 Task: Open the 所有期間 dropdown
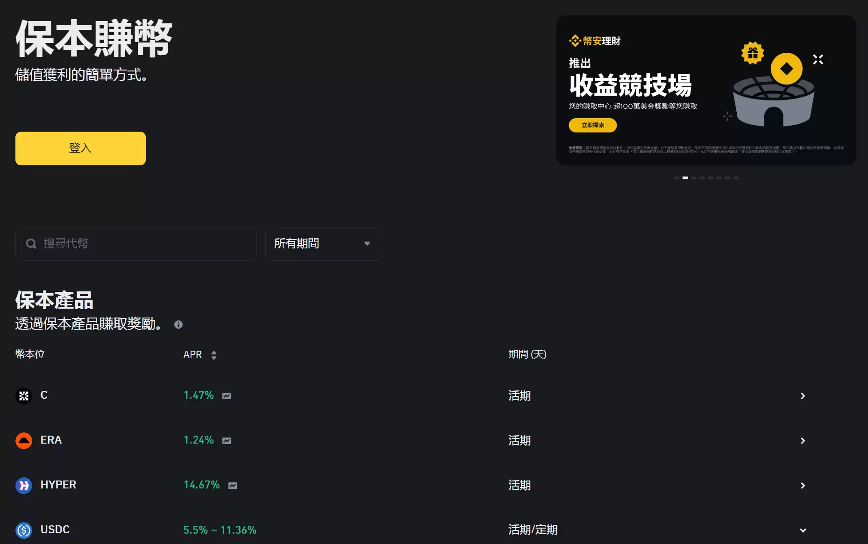(x=324, y=243)
